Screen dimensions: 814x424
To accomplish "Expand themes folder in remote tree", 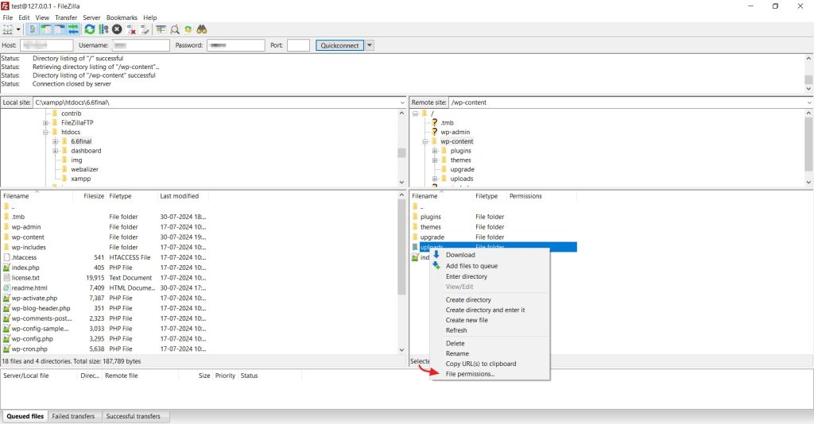I will pos(435,160).
